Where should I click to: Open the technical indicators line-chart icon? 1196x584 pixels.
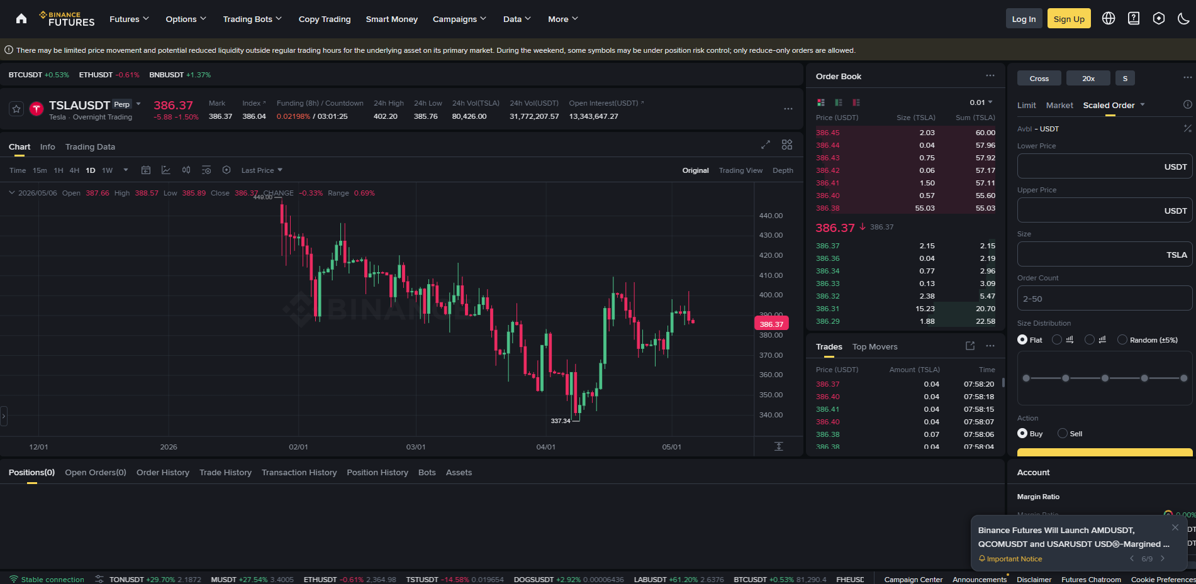[166, 170]
